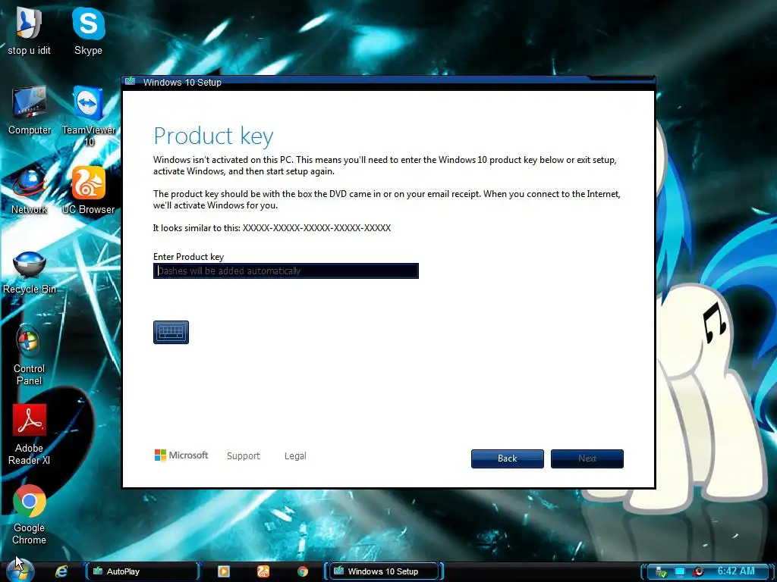Click the blue monitor tray icon

tap(680, 571)
